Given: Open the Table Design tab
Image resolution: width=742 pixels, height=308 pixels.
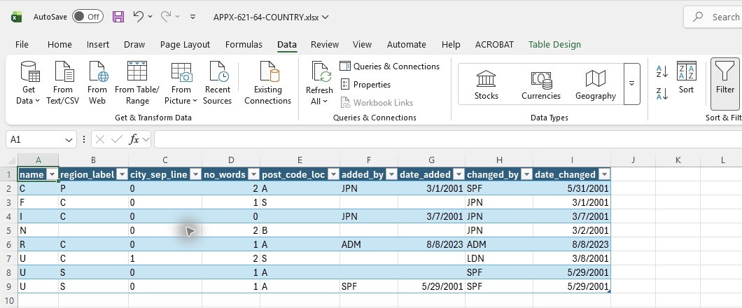Looking at the screenshot, I should (x=554, y=45).
